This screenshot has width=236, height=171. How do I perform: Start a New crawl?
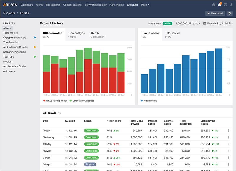[x=215, y=14]
